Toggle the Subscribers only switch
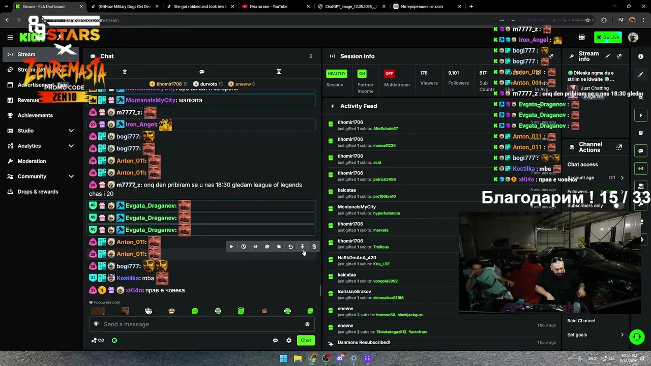The image size is (651, 366). click(618, 205)
